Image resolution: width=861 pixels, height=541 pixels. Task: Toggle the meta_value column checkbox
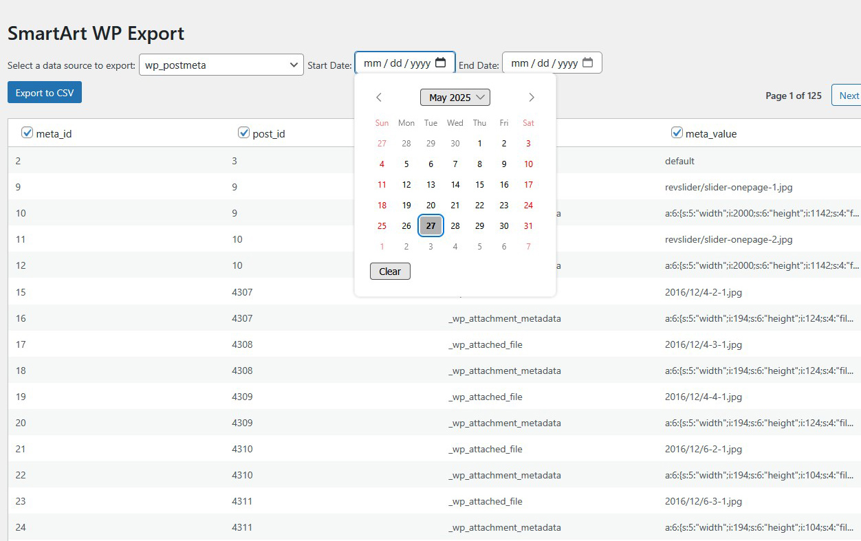coord(677,133)
